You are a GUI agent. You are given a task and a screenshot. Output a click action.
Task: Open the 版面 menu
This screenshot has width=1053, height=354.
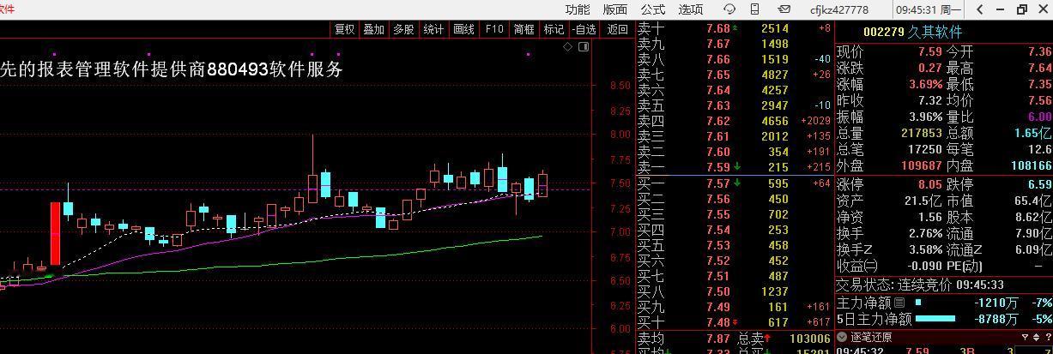tap(614, 9)
